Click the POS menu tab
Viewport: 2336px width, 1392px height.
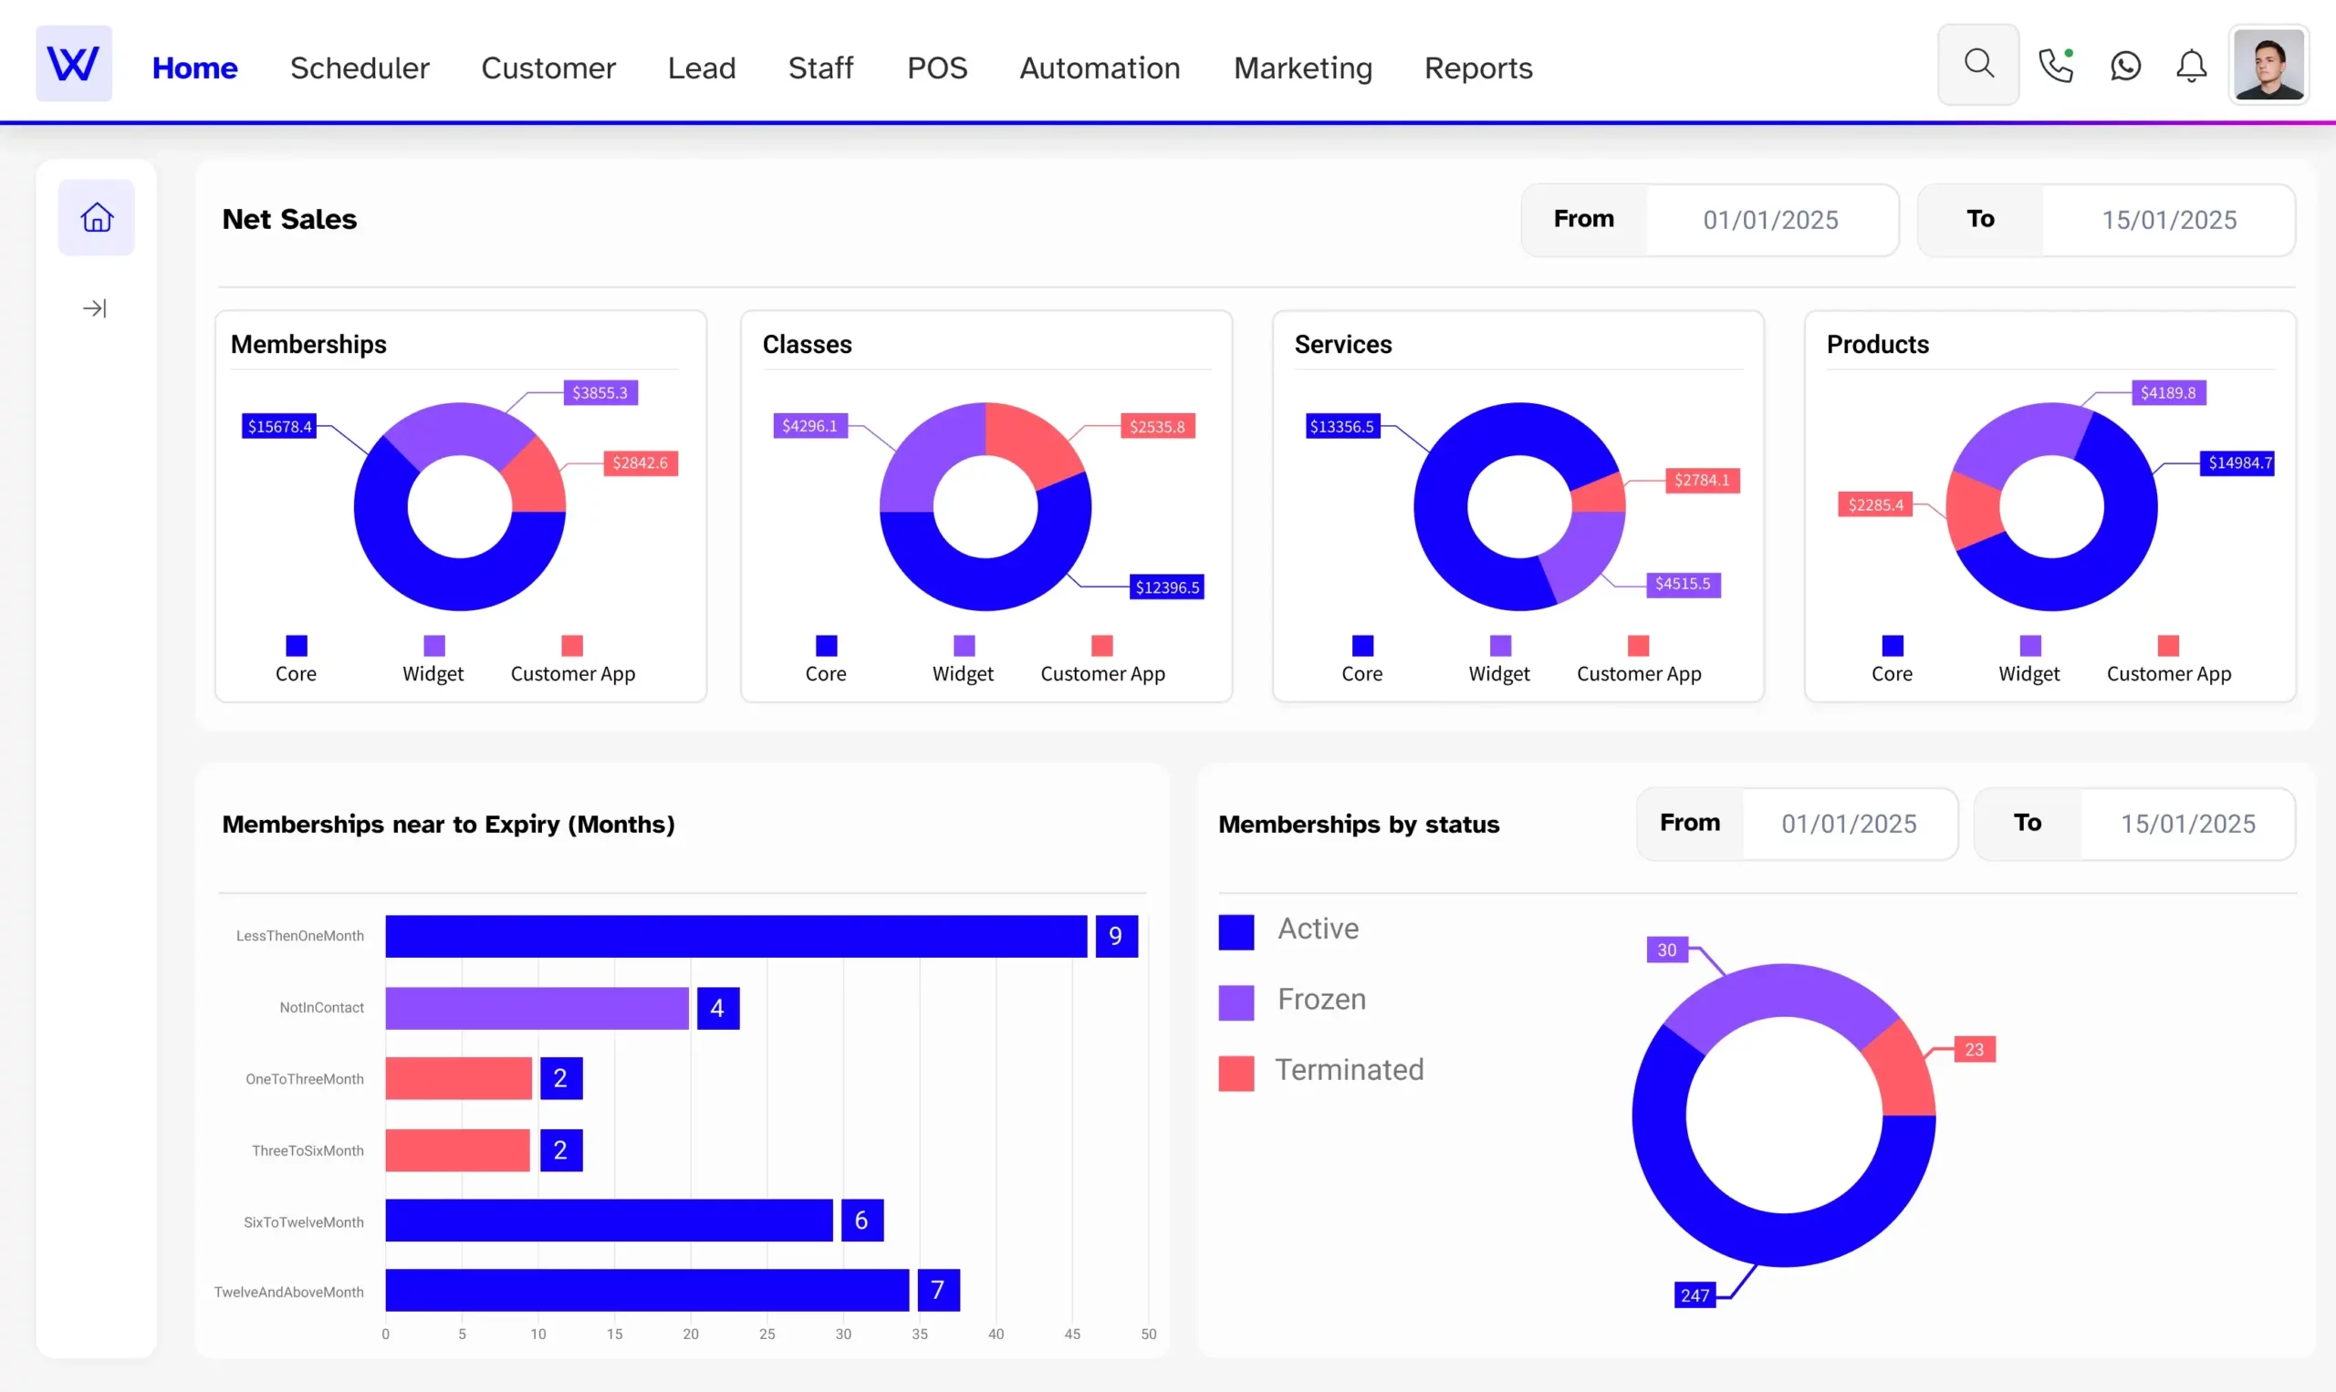point(938,67)
